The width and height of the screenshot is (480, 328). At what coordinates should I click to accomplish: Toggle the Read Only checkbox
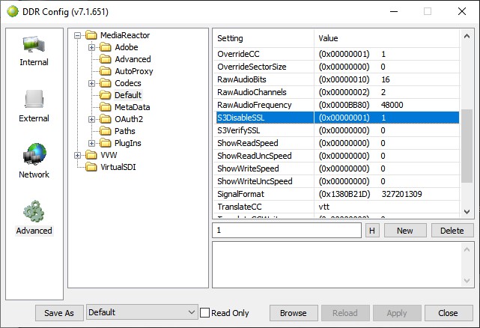tap(204, 313)
